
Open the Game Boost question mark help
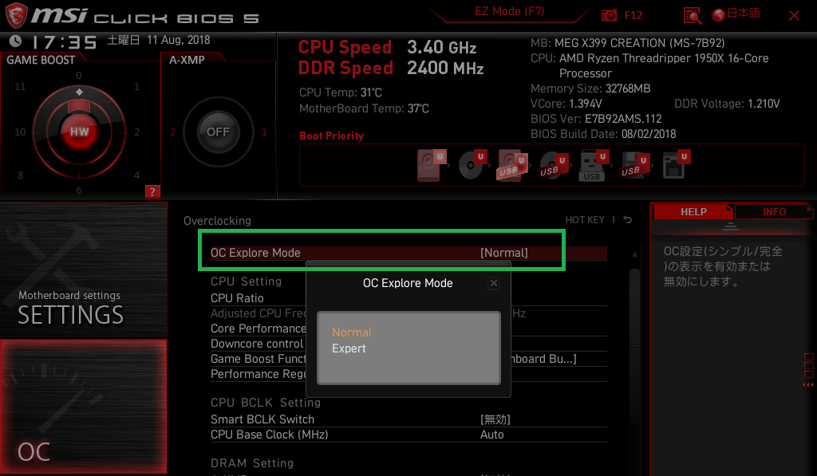tap(152, 191)
